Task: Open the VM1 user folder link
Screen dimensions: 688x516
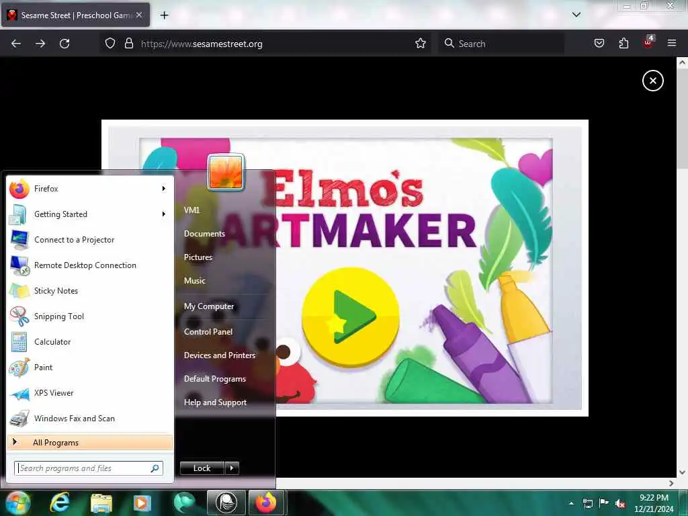Action: 191,210
